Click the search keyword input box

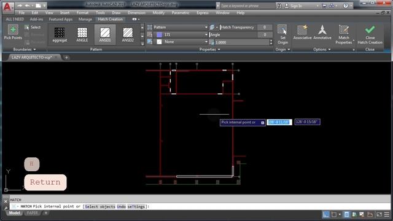pyautogui.click(x=247, y=6)
